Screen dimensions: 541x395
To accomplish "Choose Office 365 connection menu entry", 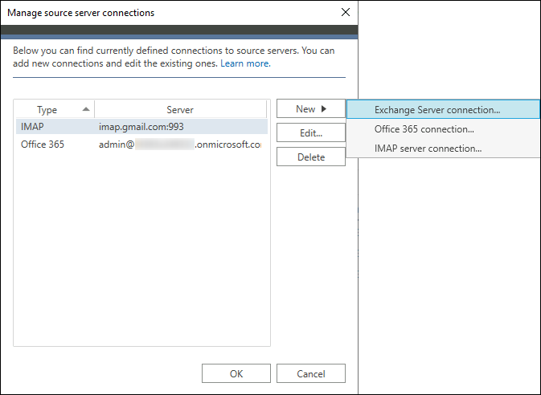I will point(443,129).
